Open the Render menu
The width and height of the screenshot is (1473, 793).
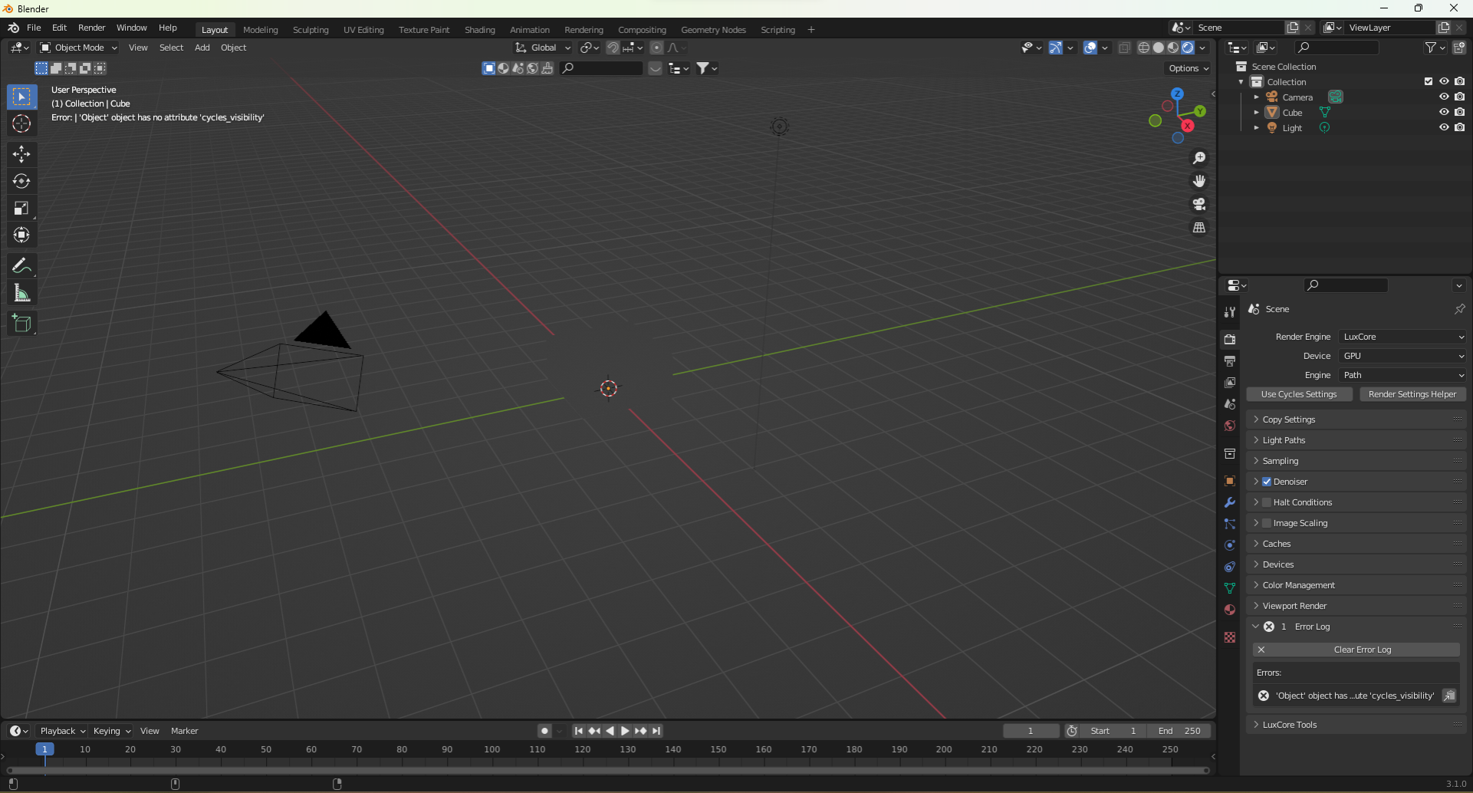[x=91, y=28]
